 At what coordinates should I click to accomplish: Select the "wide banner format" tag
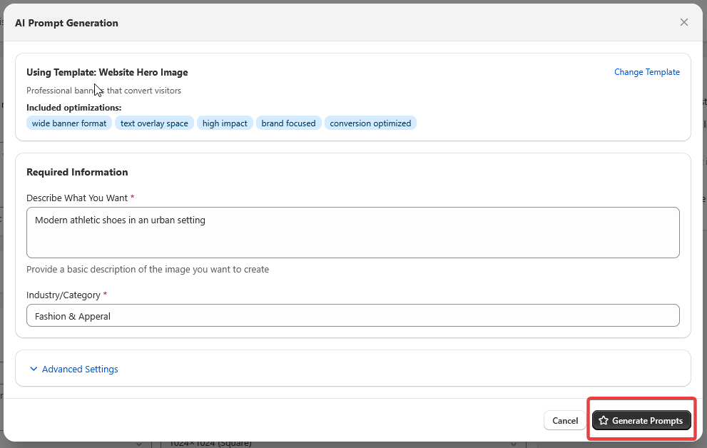69,123
